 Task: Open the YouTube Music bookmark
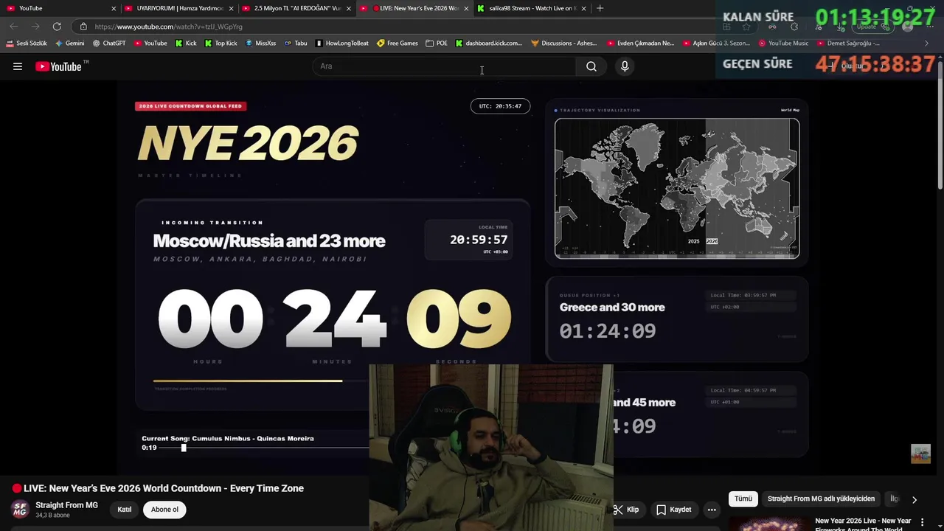click(783, 44)
